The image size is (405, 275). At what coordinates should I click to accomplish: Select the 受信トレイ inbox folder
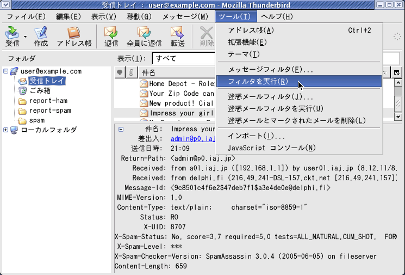pyautogui.click(x=47, y=81)
